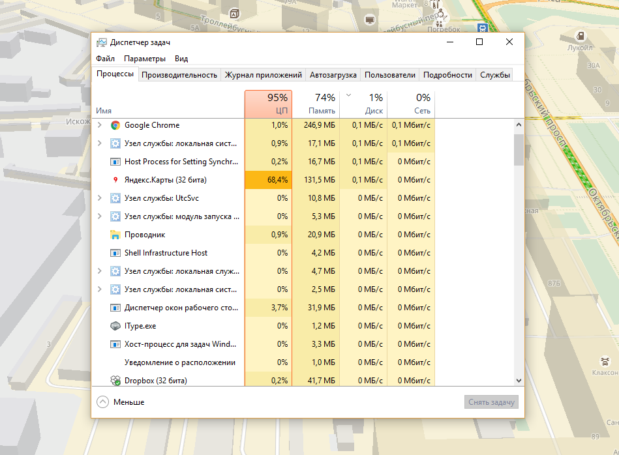Expand the Google Chrome process group
The height and width of the screenshot is (455, 619).
point(99,125)
